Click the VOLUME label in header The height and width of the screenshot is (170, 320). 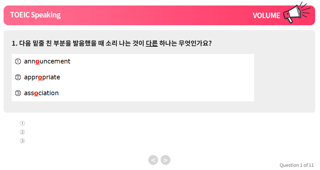coord(266,16)
